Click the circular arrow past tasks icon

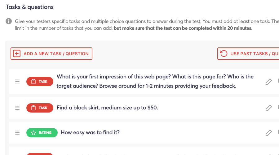tap(223, 54)
